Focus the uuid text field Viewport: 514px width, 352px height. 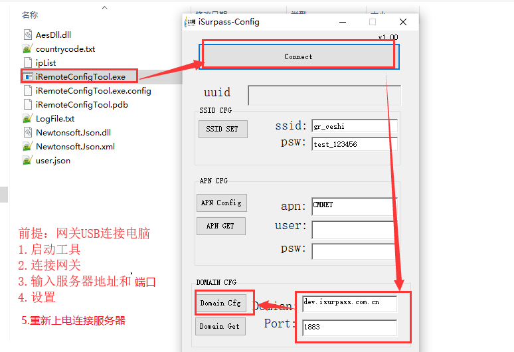click(x=325, y=96)
